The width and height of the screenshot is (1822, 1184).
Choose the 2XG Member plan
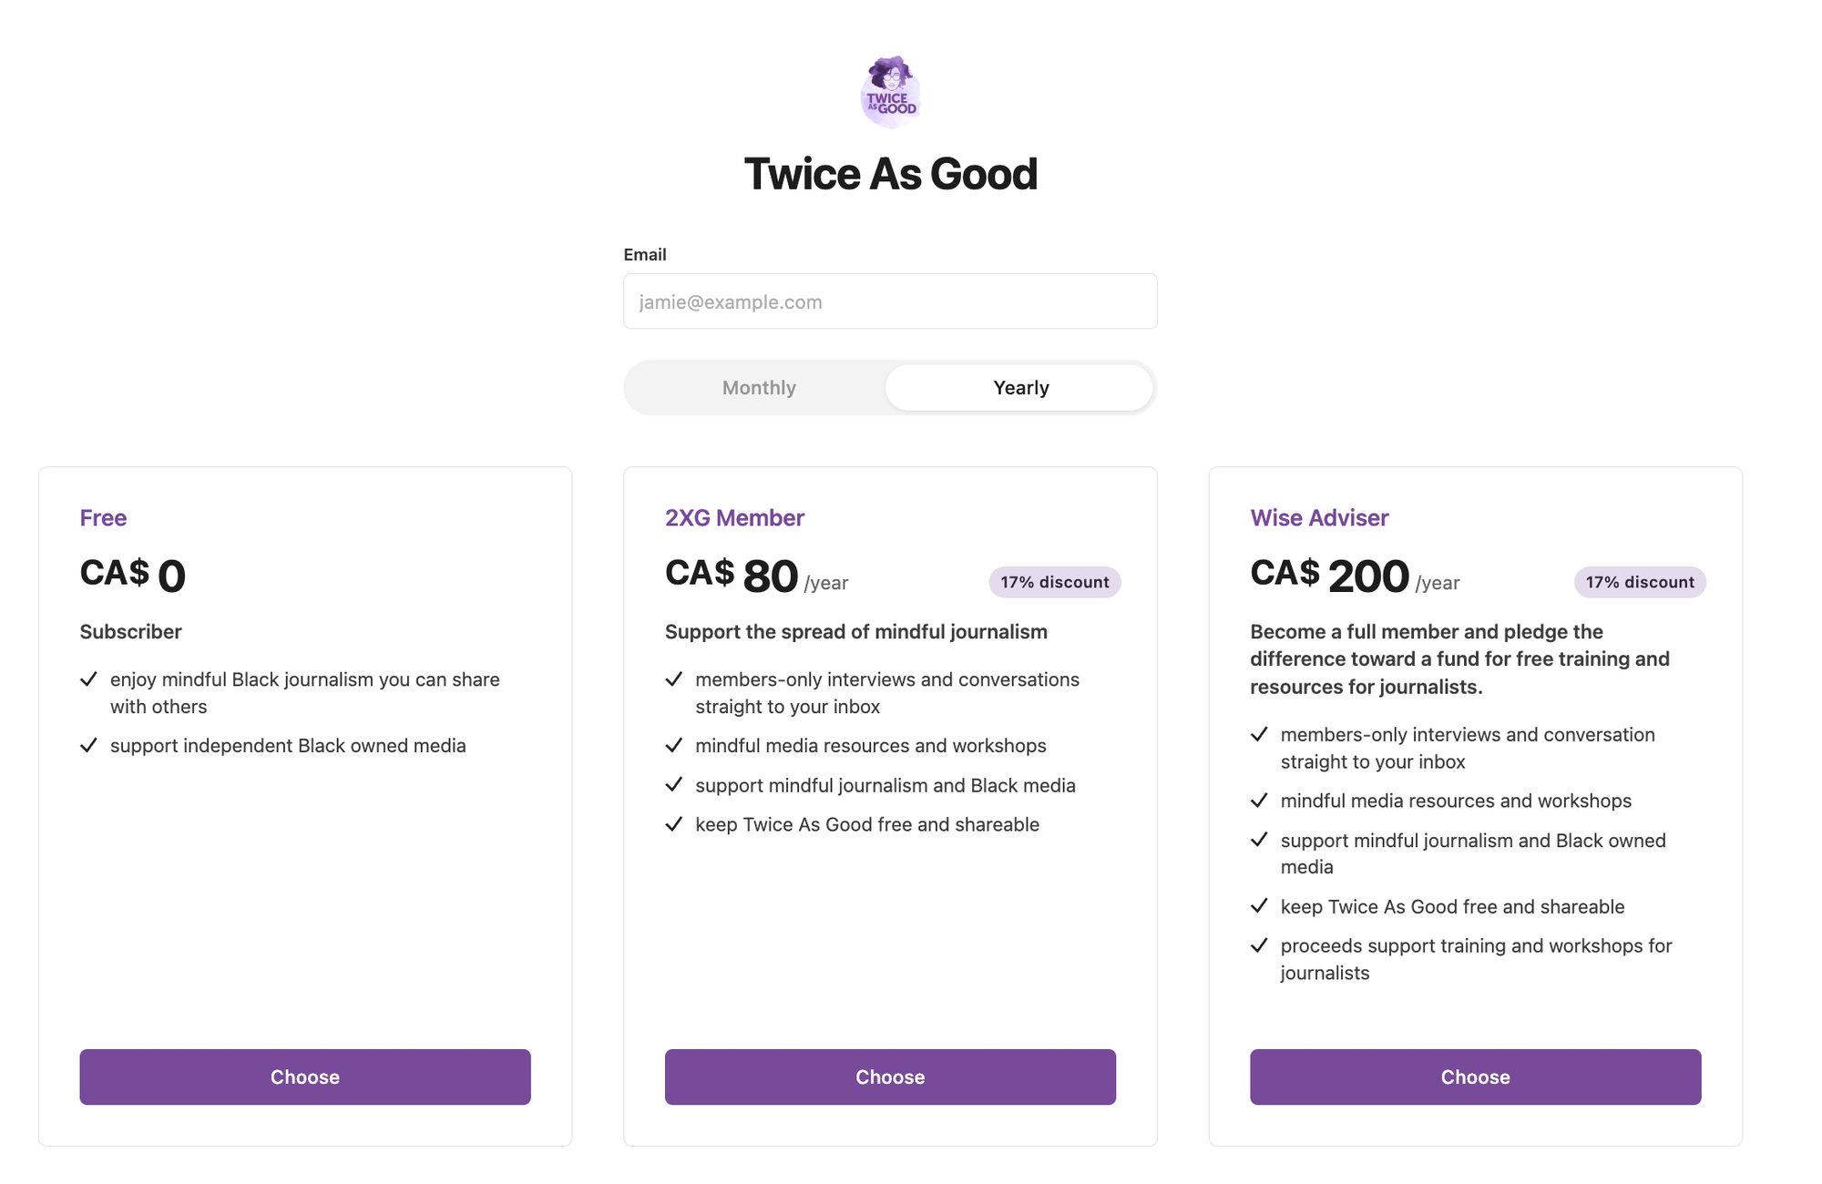pos(890,1077)
